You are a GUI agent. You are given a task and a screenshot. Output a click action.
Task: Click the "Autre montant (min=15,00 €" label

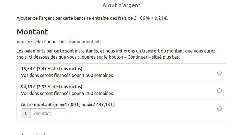pyautogui.click(x=50, y=105)
